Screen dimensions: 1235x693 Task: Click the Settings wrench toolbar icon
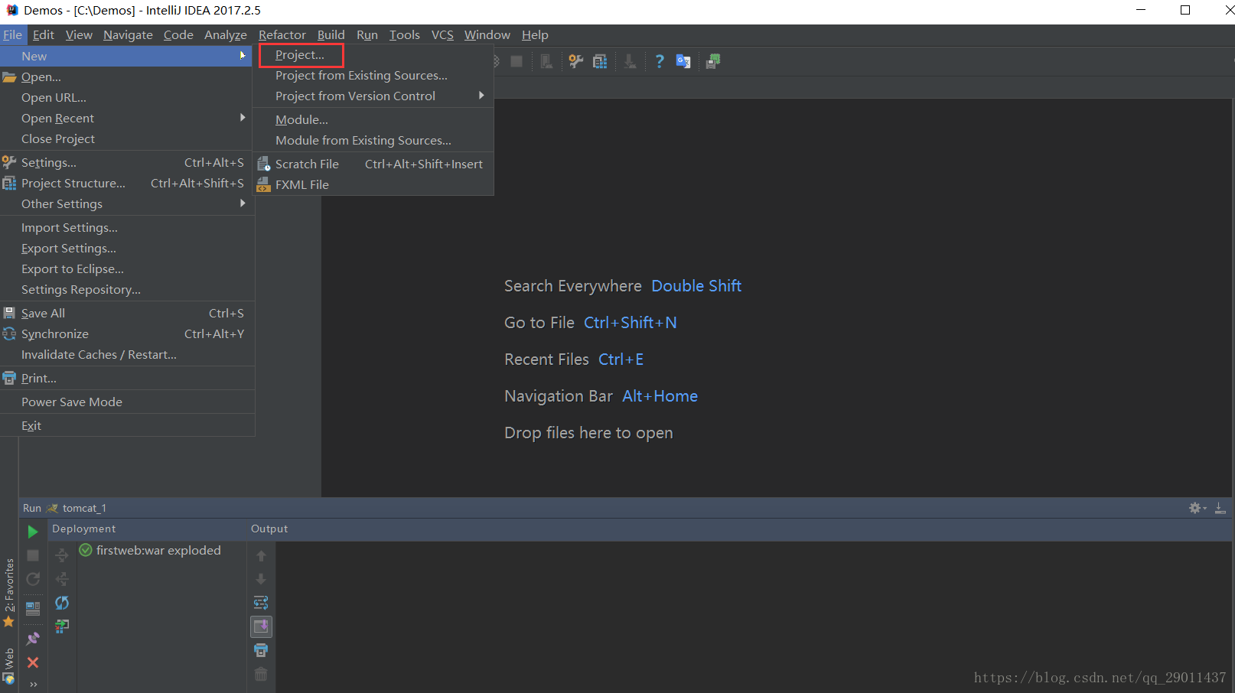tap(575, 61)
